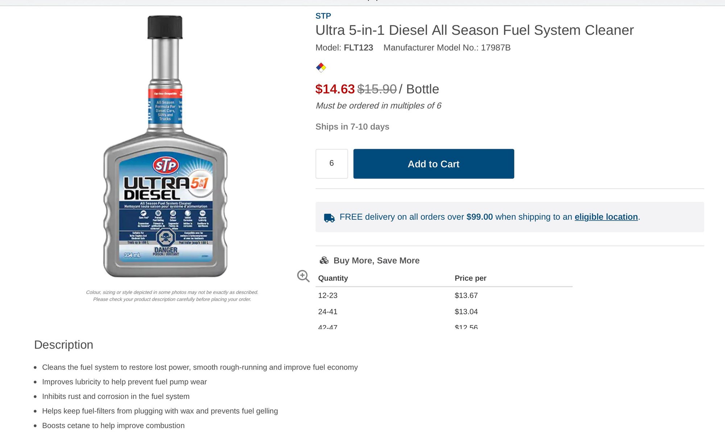Select the 12-23 quantity tier row
725x441 pixels.
[x=327, y=295]
